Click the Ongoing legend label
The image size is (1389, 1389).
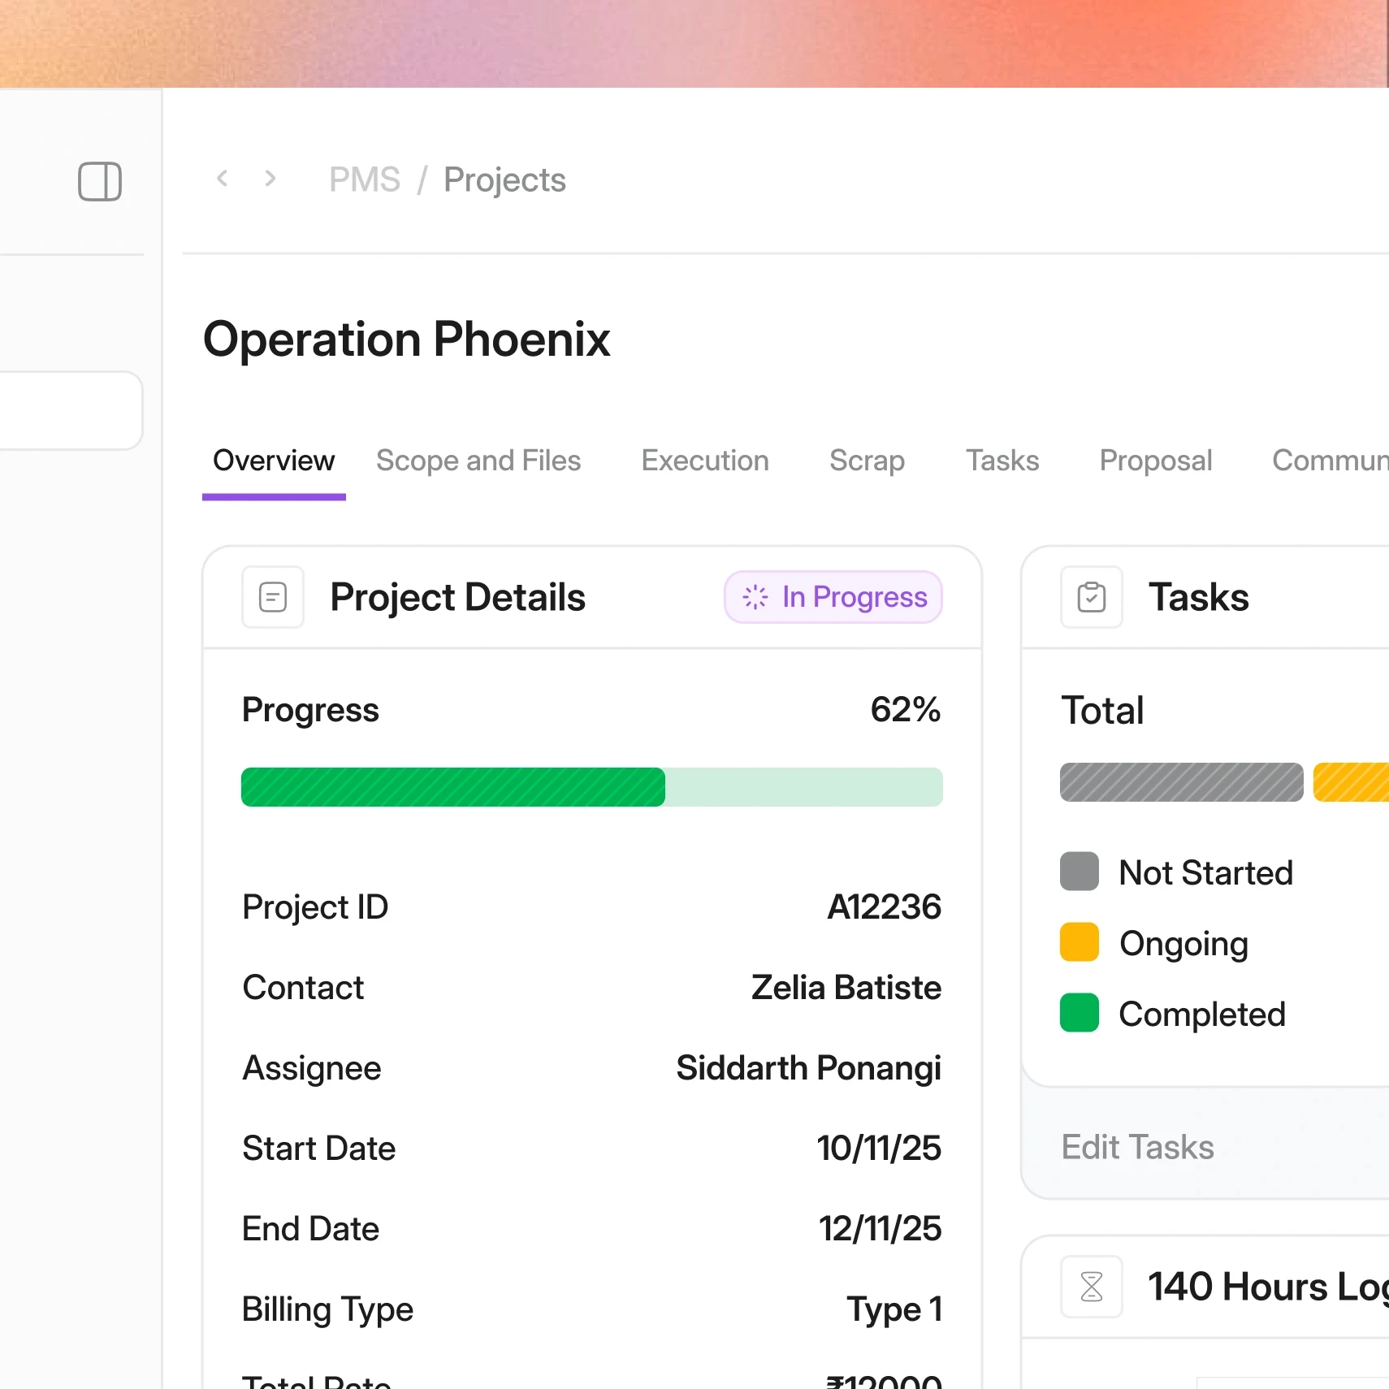[1183, 944]
